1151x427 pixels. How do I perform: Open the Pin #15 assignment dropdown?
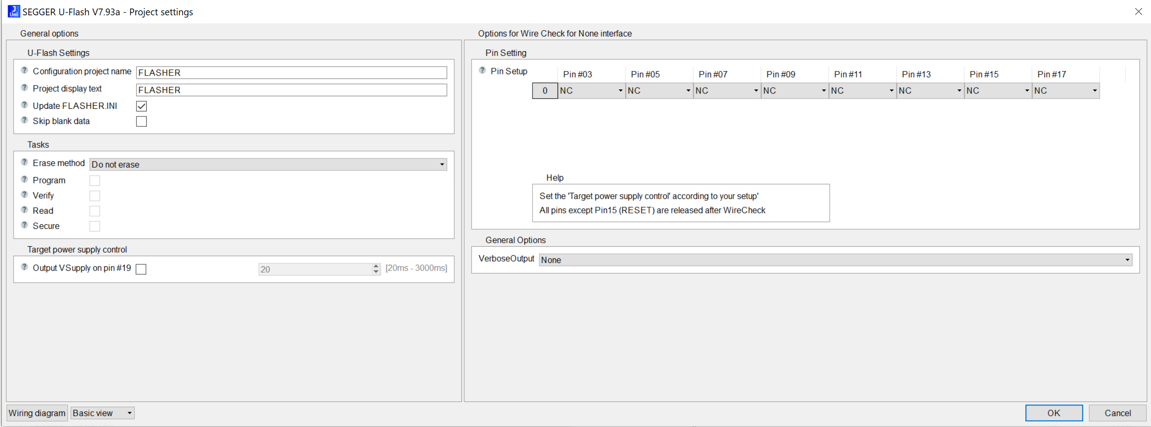[x=998, y=91]
